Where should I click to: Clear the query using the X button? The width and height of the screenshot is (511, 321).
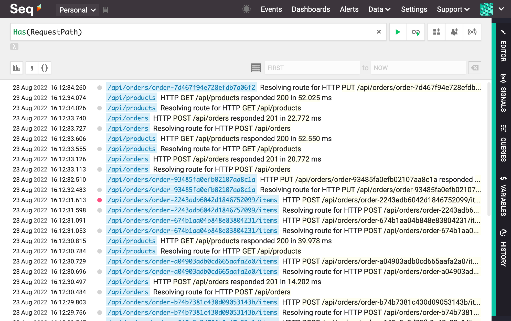[379, 32]
